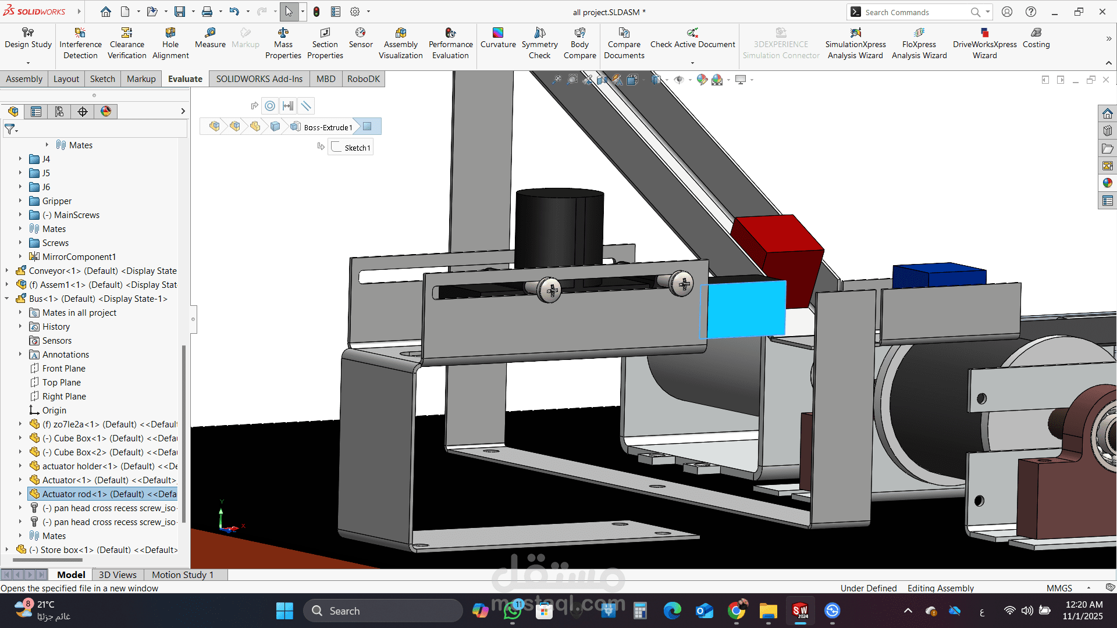
Task: Enable Curvature display
Action: [498, 38]
